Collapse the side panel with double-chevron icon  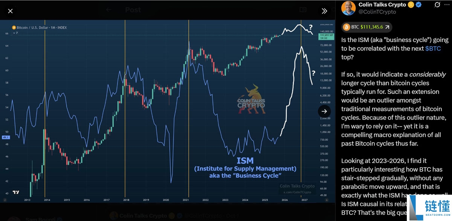[x=324, y=11]
